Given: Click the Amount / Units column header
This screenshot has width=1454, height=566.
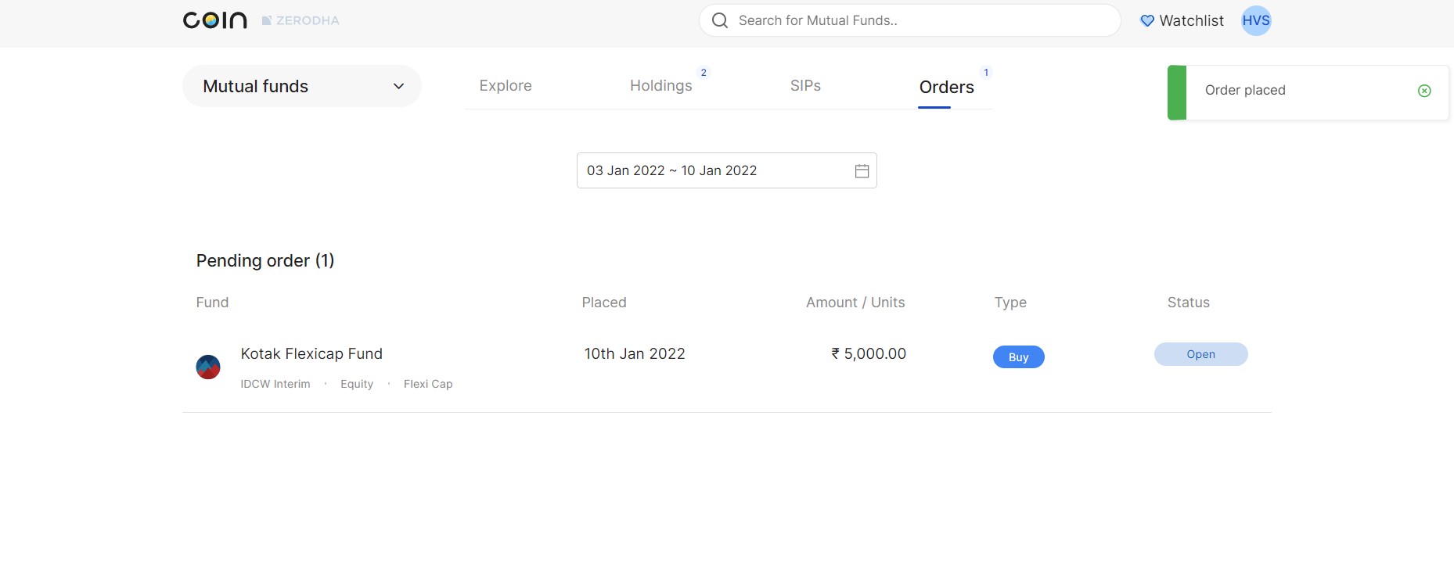Looking at the screenshot, I should coord(855,303).
